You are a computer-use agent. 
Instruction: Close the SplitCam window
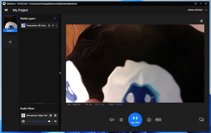pos(206,4)
